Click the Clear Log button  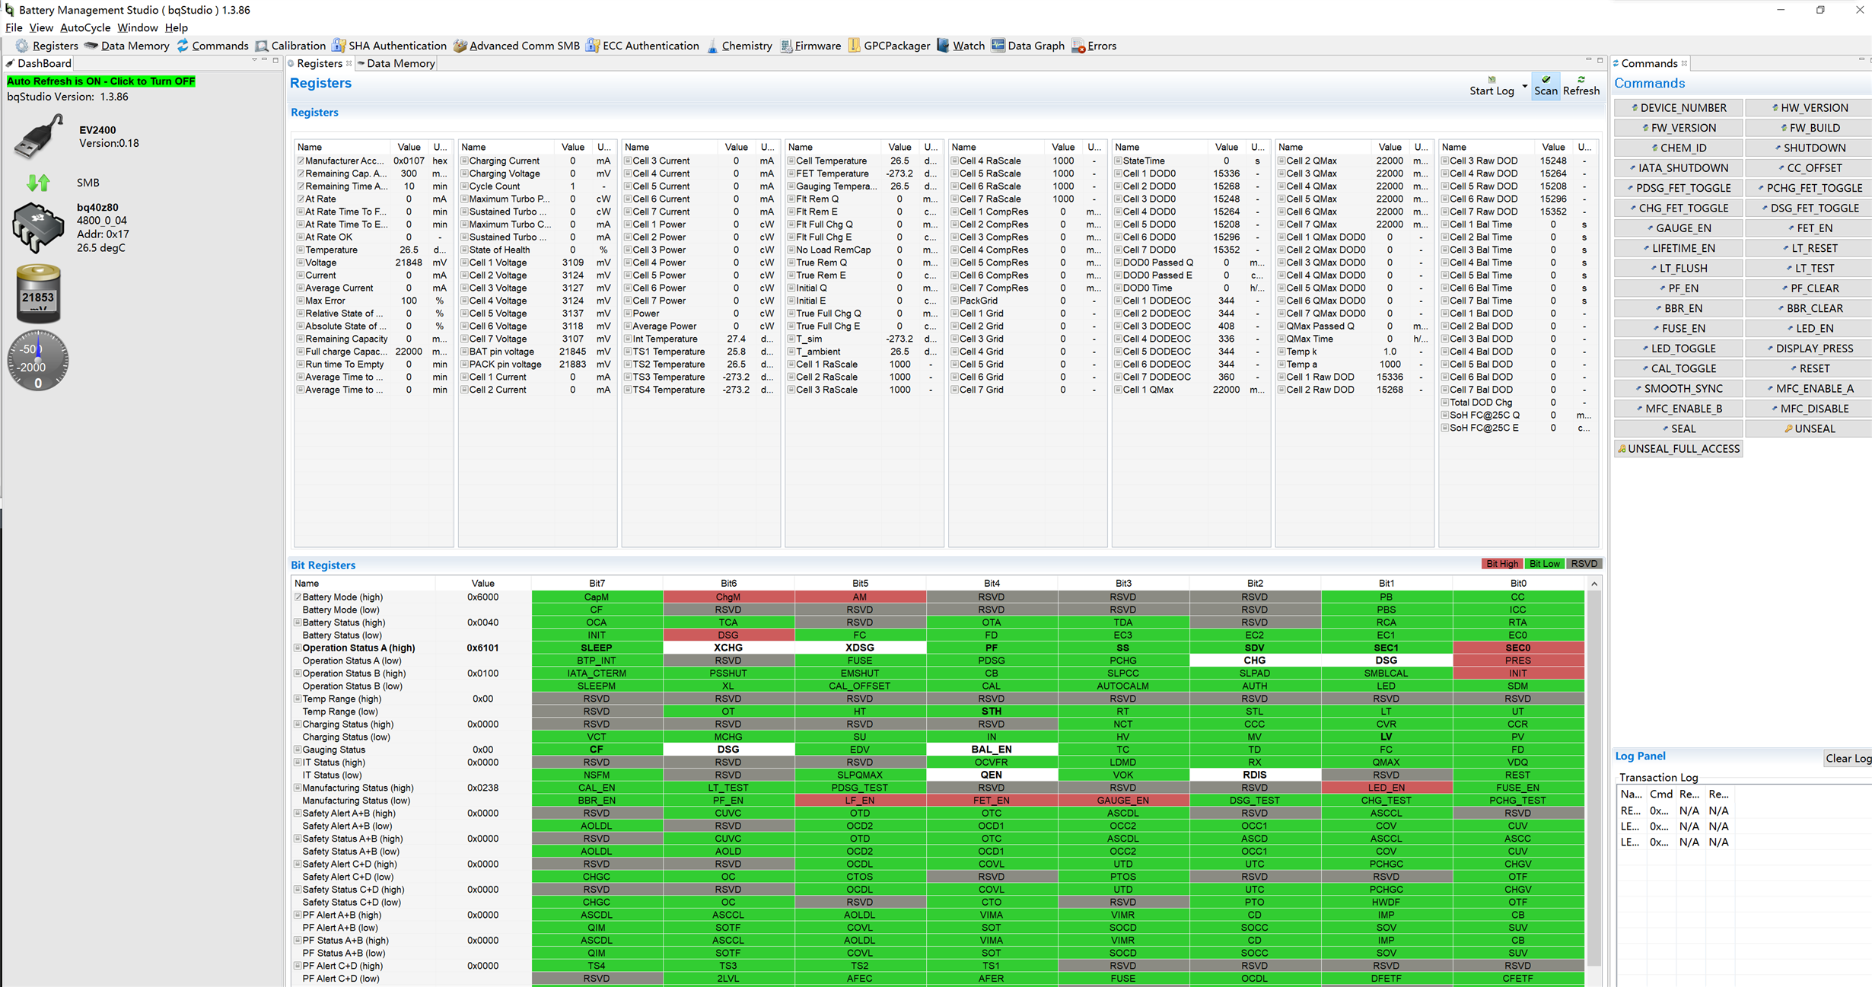(1848, 758)
